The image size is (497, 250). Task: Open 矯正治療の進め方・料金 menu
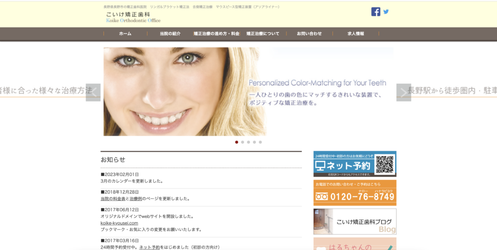[x=216, y=34]
